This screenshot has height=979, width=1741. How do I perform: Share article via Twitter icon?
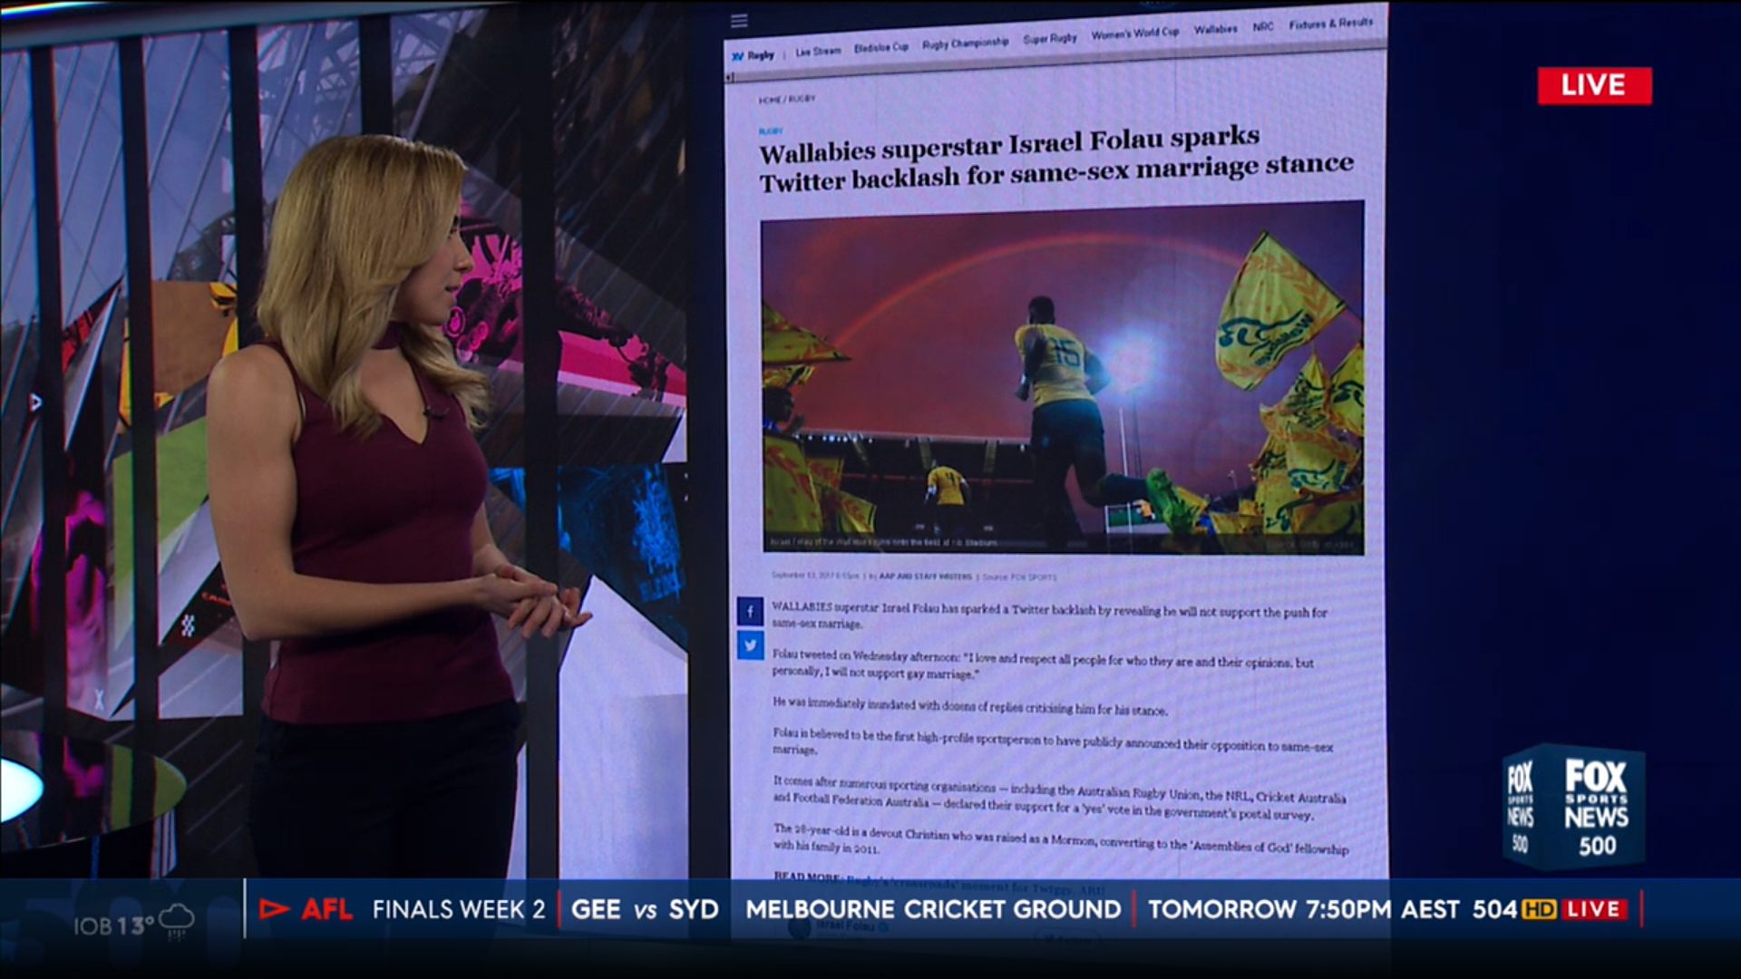pos(750,645)
